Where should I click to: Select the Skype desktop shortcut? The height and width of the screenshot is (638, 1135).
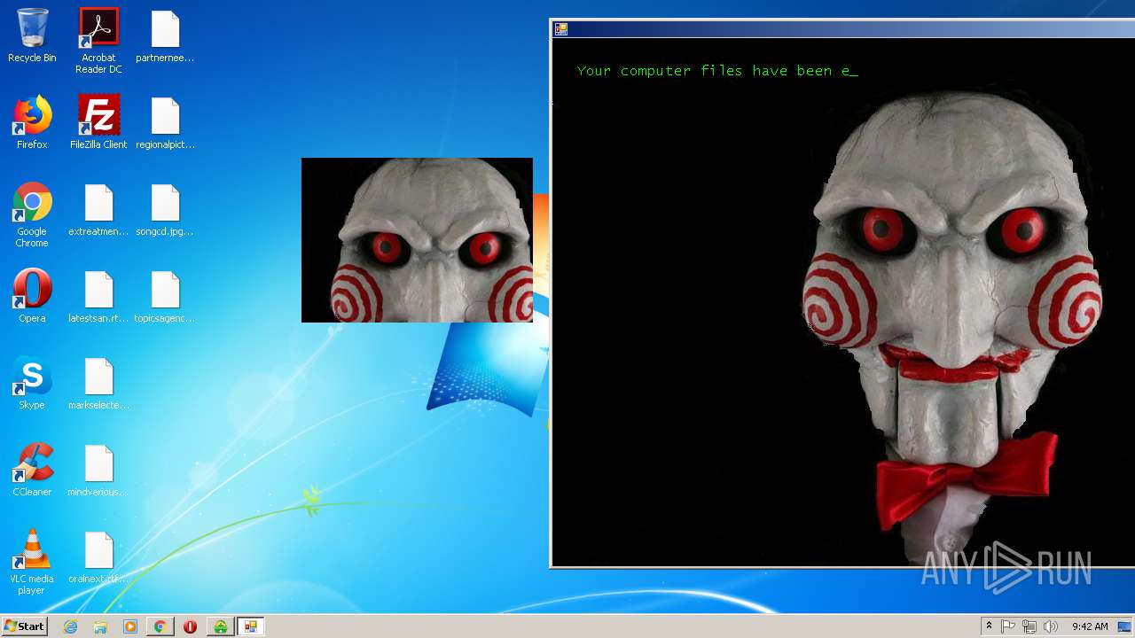[32, 384]
